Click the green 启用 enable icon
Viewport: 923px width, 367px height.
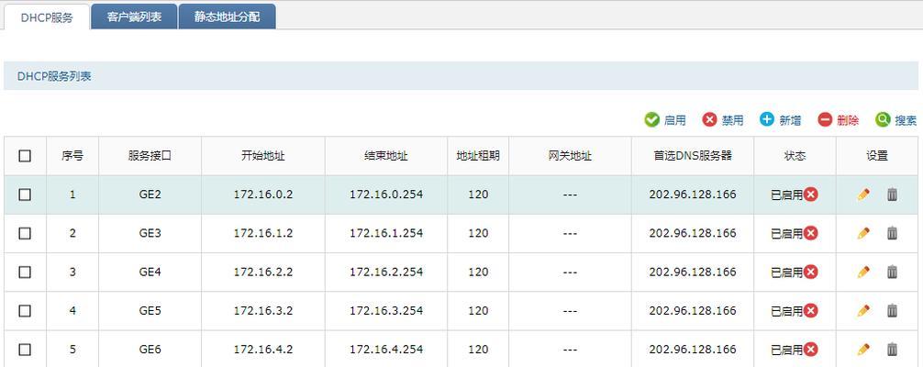tap(651, 120)
